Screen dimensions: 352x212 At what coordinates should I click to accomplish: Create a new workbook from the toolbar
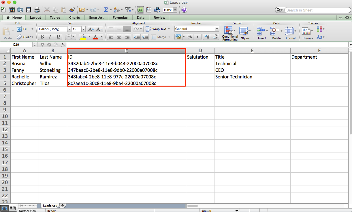(x=3, y=10)
